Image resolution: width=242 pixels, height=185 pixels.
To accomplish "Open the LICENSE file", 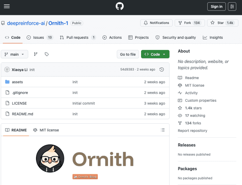I will [x=19, y=103].
